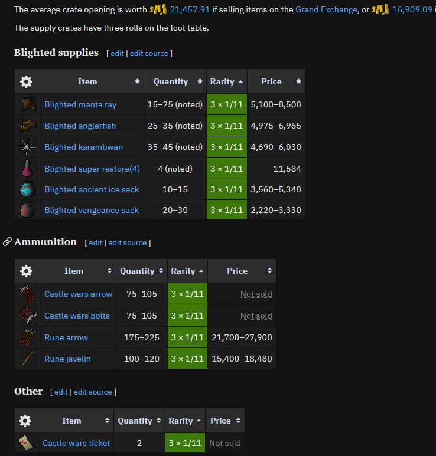
Task: Open the Grand Exchange link
Action: pyautogui.click(x=326, y=9)
